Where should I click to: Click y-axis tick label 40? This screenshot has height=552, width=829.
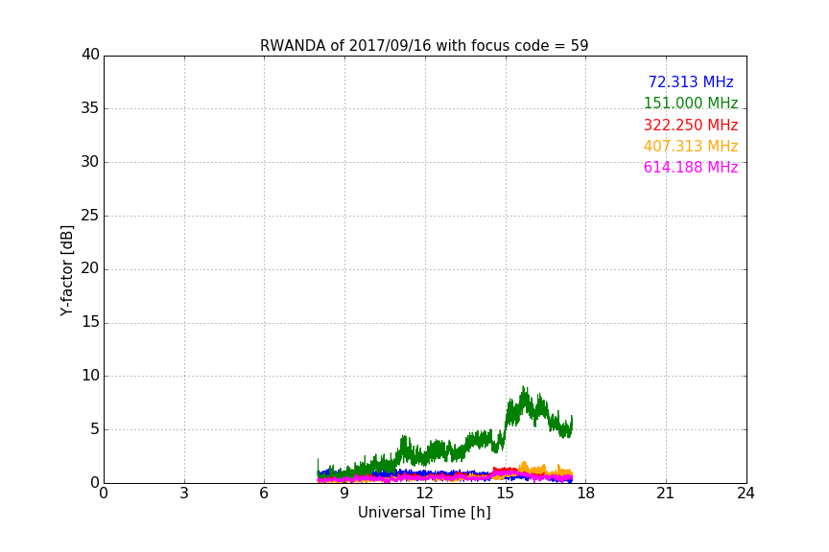90,55
